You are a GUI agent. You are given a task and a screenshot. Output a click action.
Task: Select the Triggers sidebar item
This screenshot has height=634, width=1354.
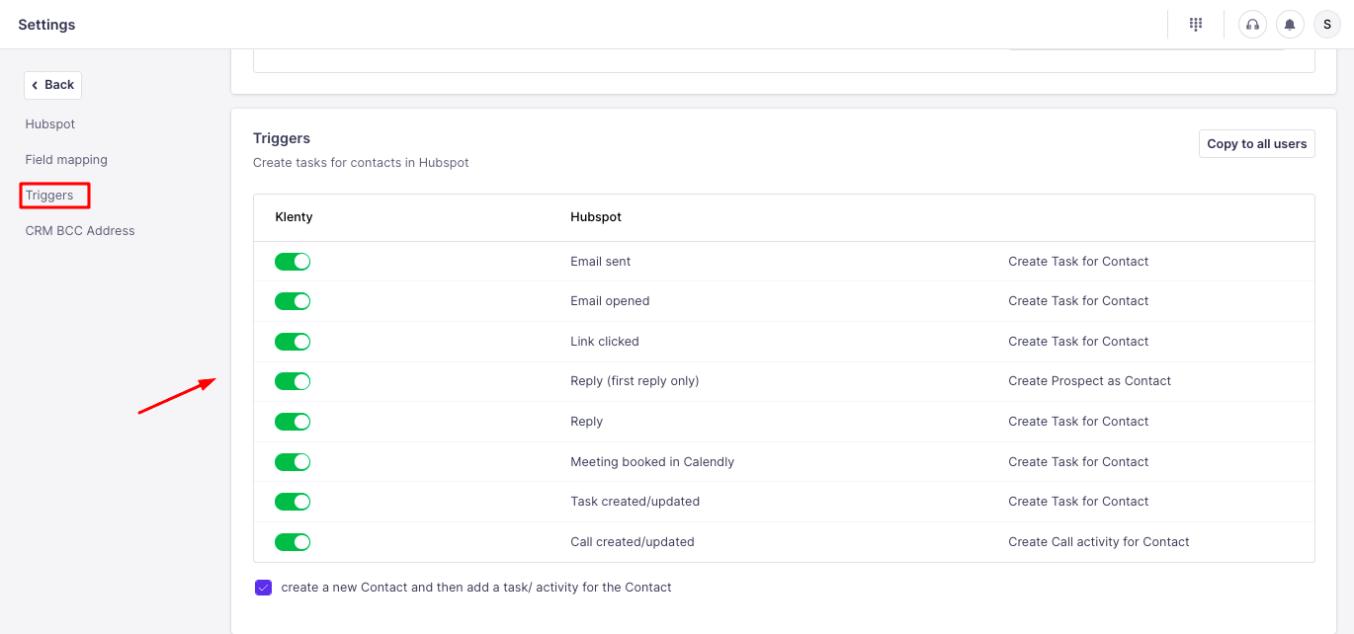(x=50, y=196)
